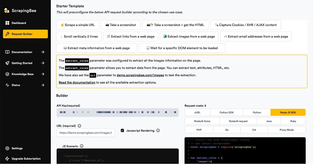Image resolution: width=313 pixels, height=164 pixels.
Task: Select the PHP code tab
Action: [x=199, y=130]
